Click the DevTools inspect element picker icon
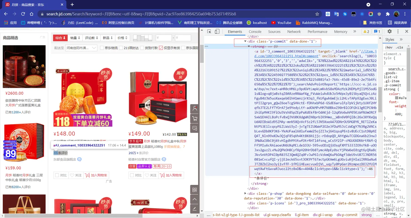 point(209,31)
